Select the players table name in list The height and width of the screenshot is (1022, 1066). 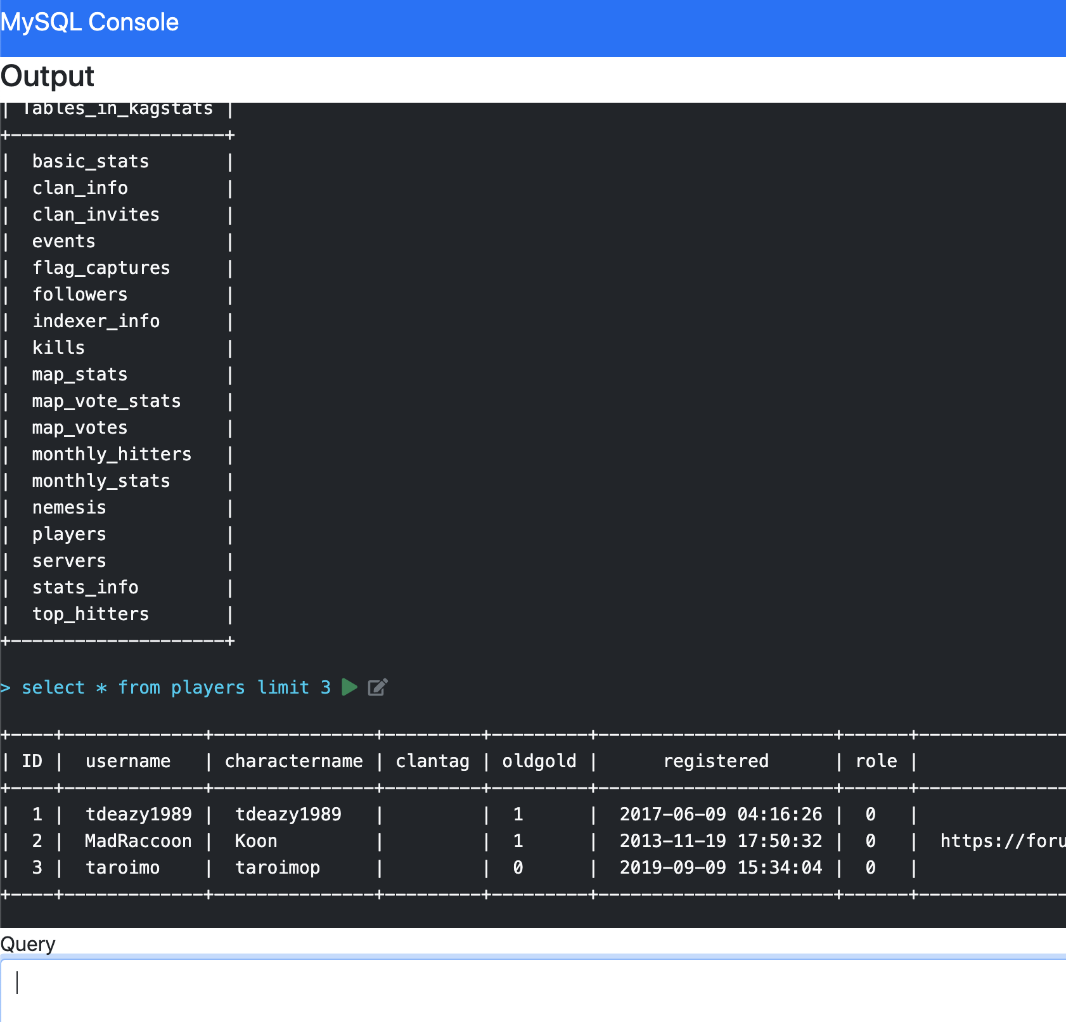click(x=69, y=534)
